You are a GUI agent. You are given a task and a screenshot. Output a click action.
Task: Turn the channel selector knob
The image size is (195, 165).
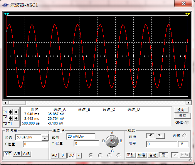(112, 141)
